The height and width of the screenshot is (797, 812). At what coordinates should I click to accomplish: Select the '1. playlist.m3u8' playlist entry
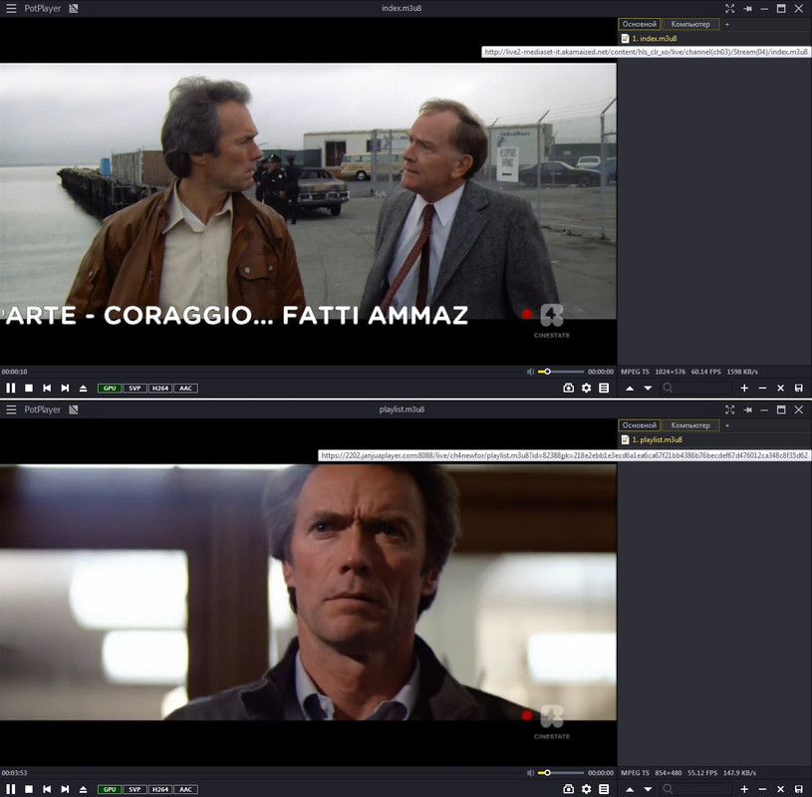click(x=714, y=439)
